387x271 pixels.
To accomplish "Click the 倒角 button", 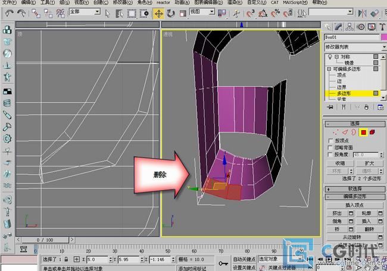I will [x=337, y=221].
